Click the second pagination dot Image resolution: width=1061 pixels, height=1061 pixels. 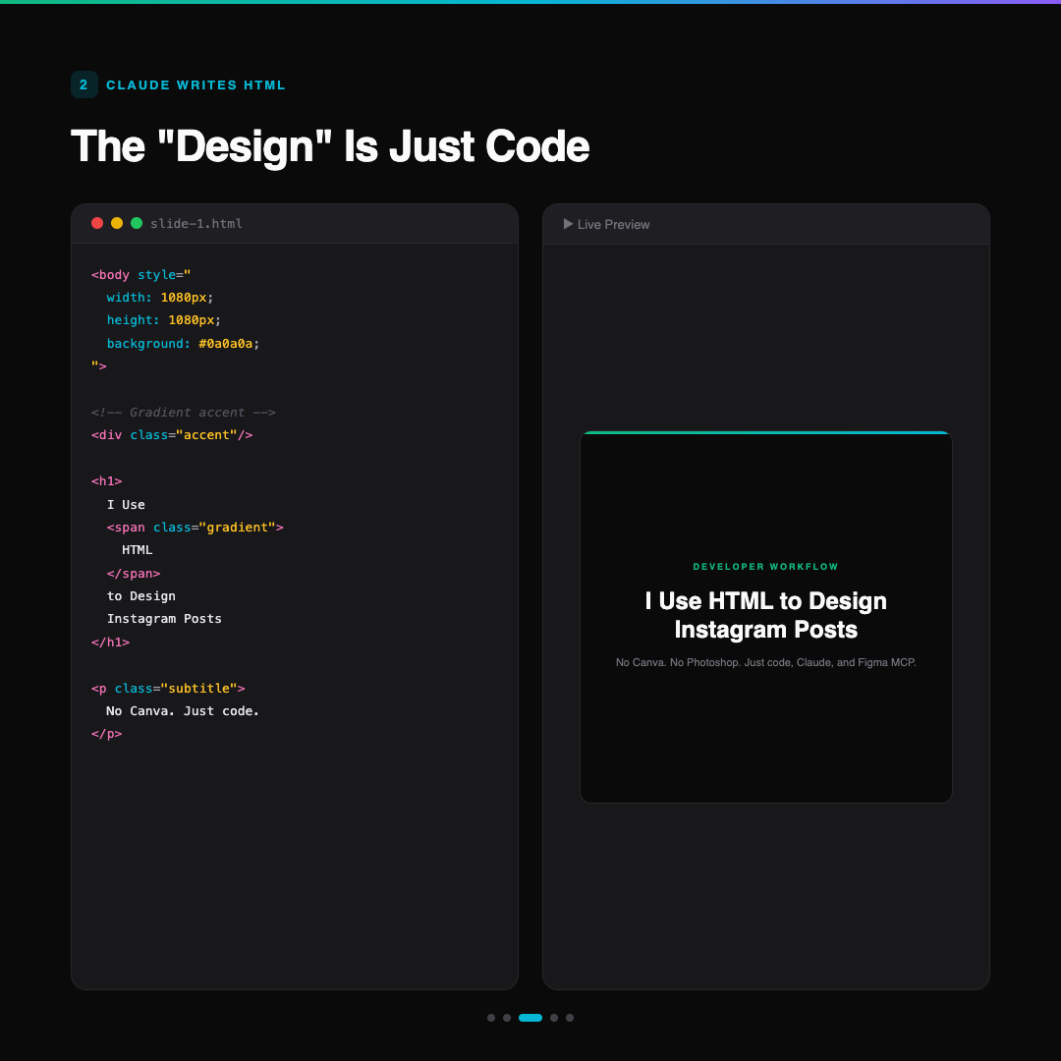point(507,1018)
